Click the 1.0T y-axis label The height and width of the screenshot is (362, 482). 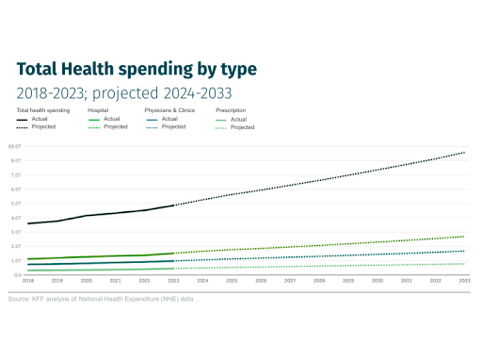[x=16, y=261]
